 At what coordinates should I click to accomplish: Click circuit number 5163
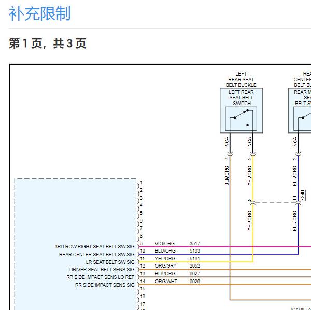(x=194, y=251)
